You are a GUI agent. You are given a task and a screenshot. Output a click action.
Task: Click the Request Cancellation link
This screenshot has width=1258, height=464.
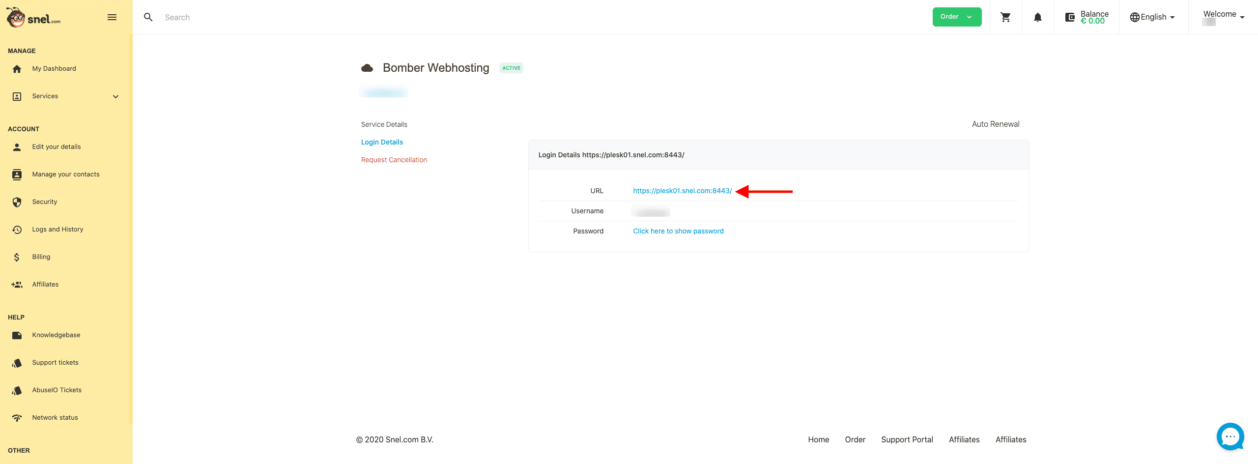tap(394, 160)
